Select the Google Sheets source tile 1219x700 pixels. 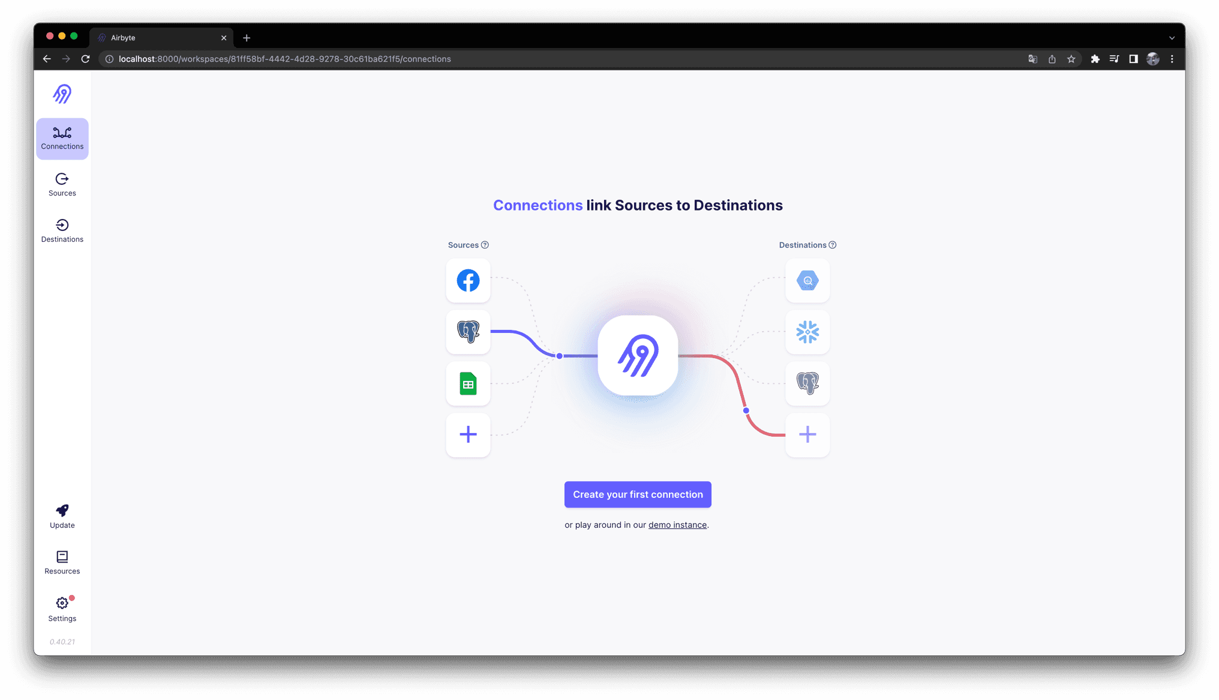[x=468, y=384]
